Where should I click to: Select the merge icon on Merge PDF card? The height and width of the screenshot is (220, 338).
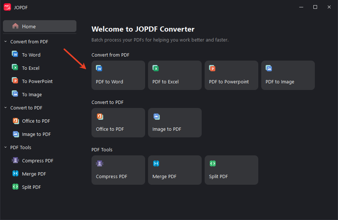[157, 163]
